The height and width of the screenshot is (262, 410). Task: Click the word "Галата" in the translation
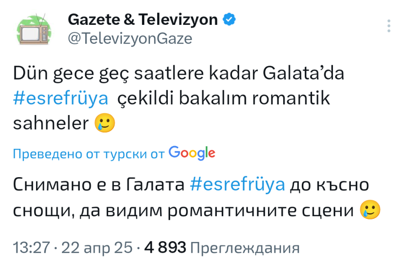pos(157,185)
